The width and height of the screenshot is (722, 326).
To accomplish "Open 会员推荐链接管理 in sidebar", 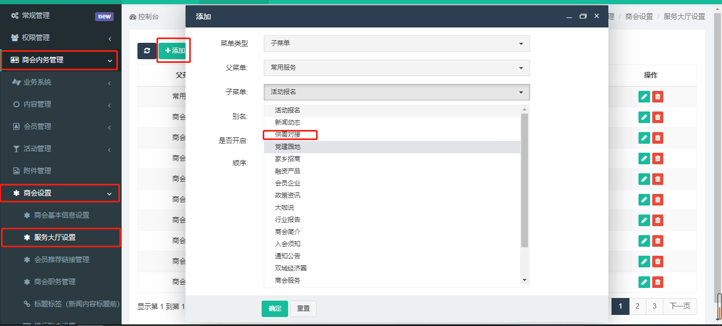I will point(61,259).
